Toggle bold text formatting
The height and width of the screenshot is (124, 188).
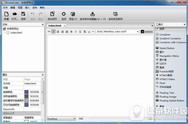tap(71, 32)
